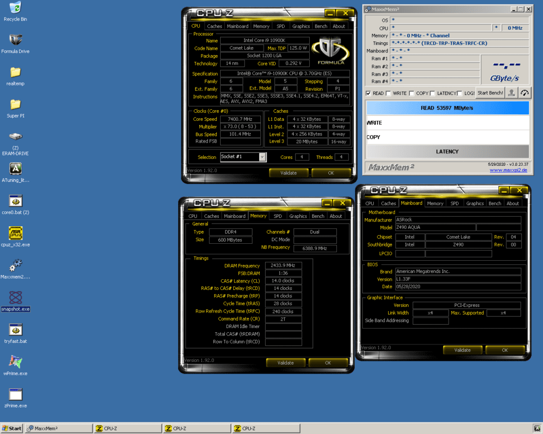Open SPD tab in the Intel Core i9 CPU-Z window
543x434 pixels.
[x=281, y=26]
